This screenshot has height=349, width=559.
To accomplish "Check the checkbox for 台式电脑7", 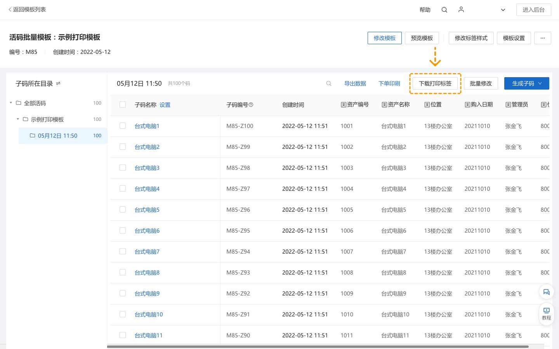I will tap(123, 251).
